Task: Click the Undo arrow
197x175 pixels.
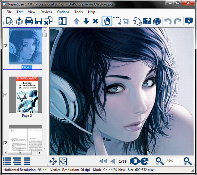Action: [168, 21]
